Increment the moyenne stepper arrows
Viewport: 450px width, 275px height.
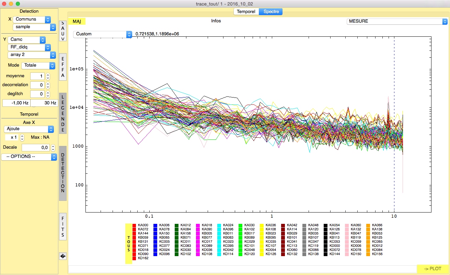(x=48, y=75)
